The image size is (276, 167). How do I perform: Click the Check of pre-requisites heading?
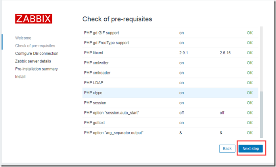point(117,19)
